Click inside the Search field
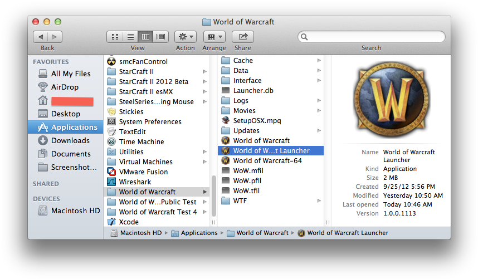This screenshot has height=279, width=478. click(373, 37)
